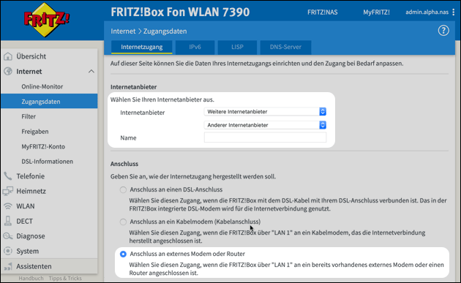
Task: Click the Telefonie phone icon
Action: click(x=8, y=176)
